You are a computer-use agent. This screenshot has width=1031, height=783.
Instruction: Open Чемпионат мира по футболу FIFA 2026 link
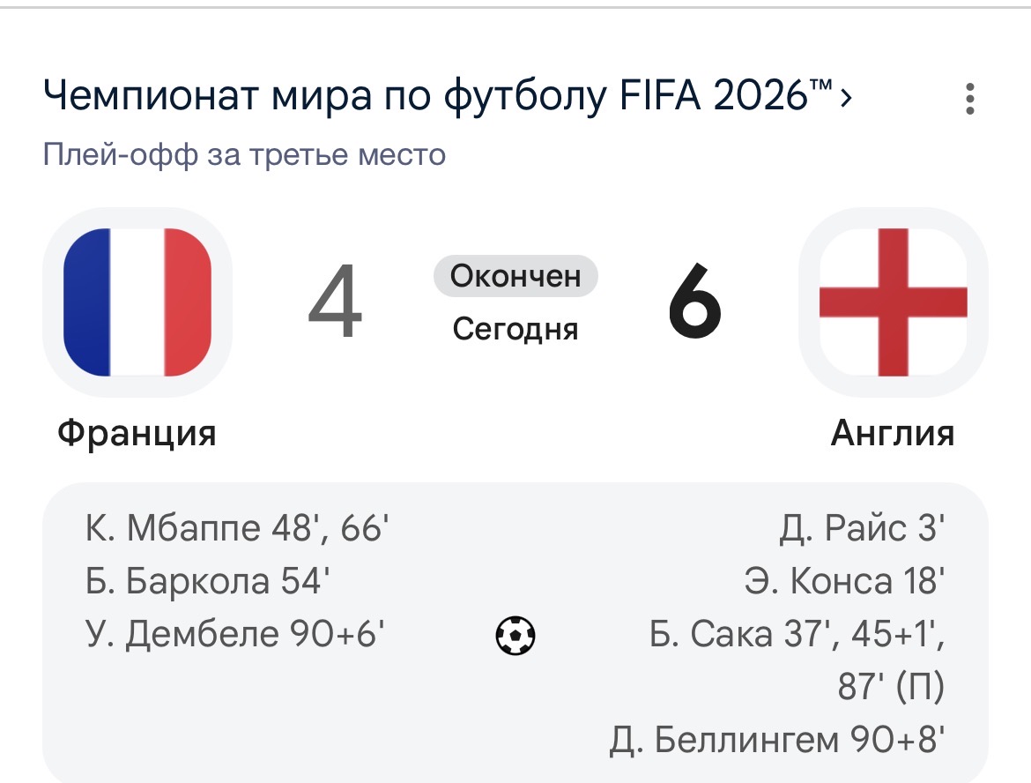click(438, 96)
